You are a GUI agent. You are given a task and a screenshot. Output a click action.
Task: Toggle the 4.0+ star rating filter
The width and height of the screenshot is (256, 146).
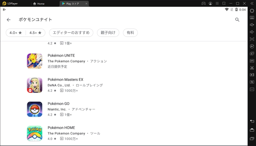[x=16, y=33]
